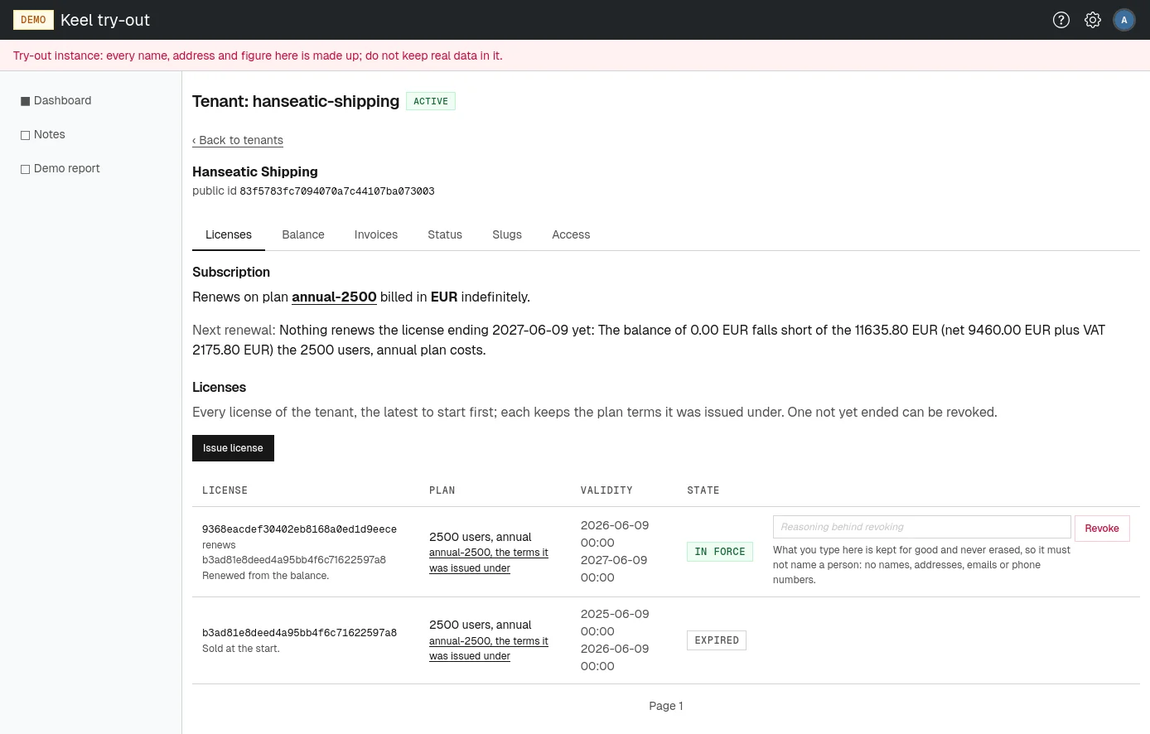Open the Slugs tab
The image size is (1150, 734).
(x=507, y=234)
